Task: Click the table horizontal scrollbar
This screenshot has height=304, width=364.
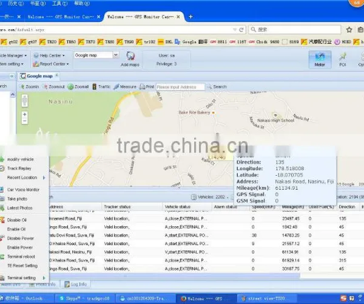Action: (175, 276)
